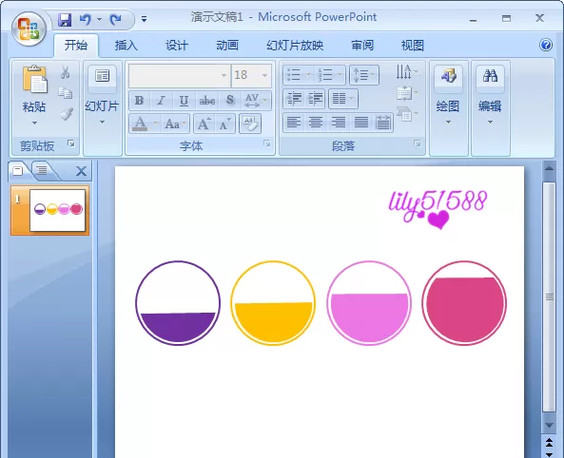Image resolution: width=564 pixels, height=458 pixels.
Task: Customize the Quick Access Toolbar
Action: (144, 19)
